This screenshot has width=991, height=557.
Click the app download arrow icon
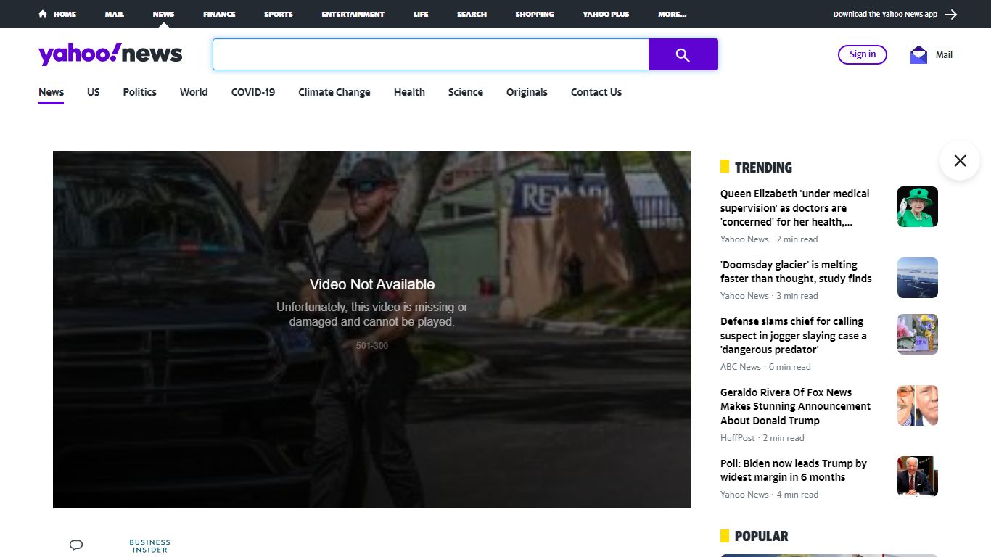(951, 14)
